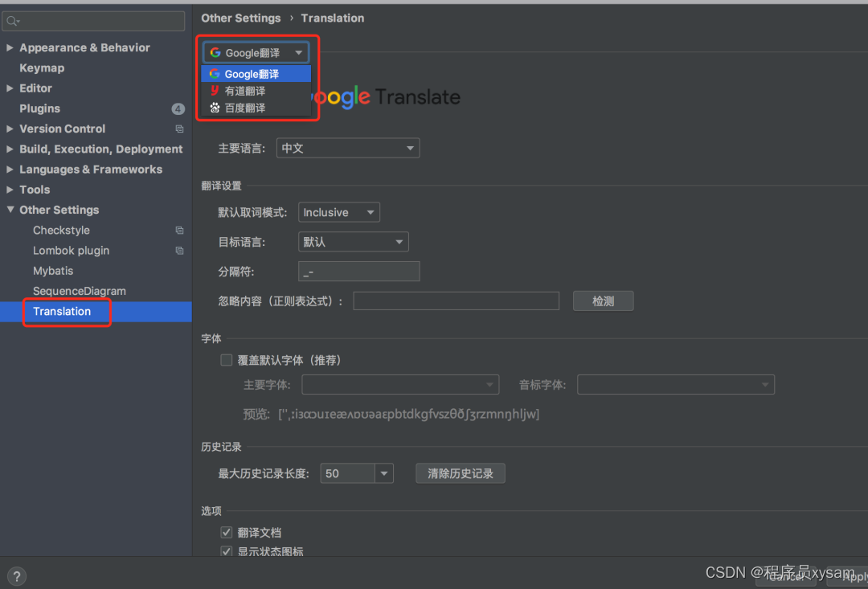
Task: Toggle 显示状态图标 checkbox
Action: pyautogui.click(x=227, y=551)
